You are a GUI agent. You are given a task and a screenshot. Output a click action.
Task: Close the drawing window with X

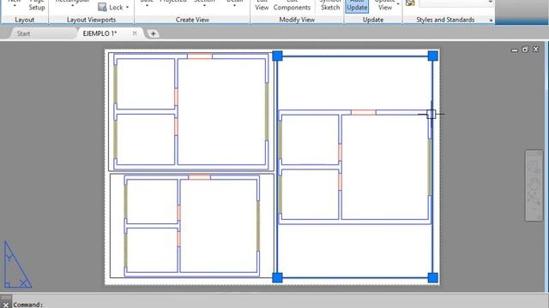pos(535,50)
